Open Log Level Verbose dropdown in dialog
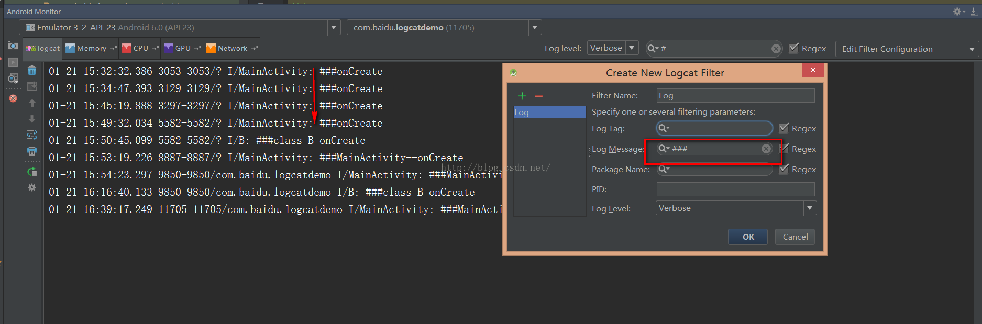This screenshot has height=324, width=982. click(810, 208)
